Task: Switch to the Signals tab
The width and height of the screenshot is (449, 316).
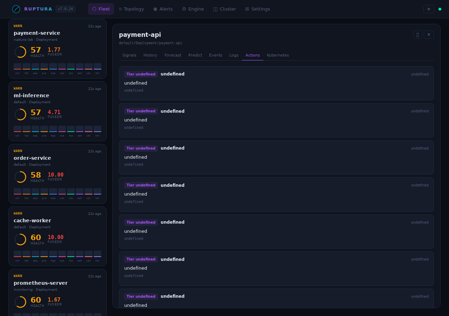Action: (129, 55)
